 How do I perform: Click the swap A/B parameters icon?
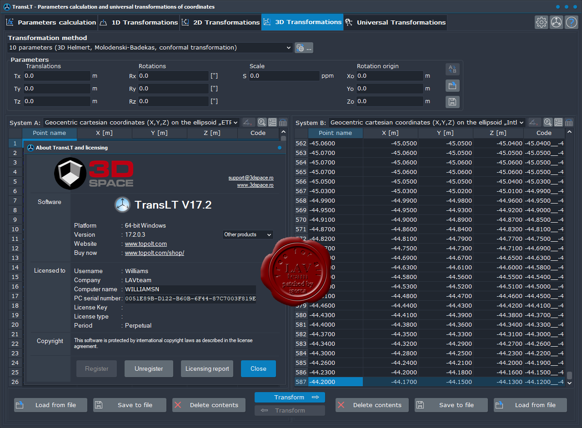452,70
